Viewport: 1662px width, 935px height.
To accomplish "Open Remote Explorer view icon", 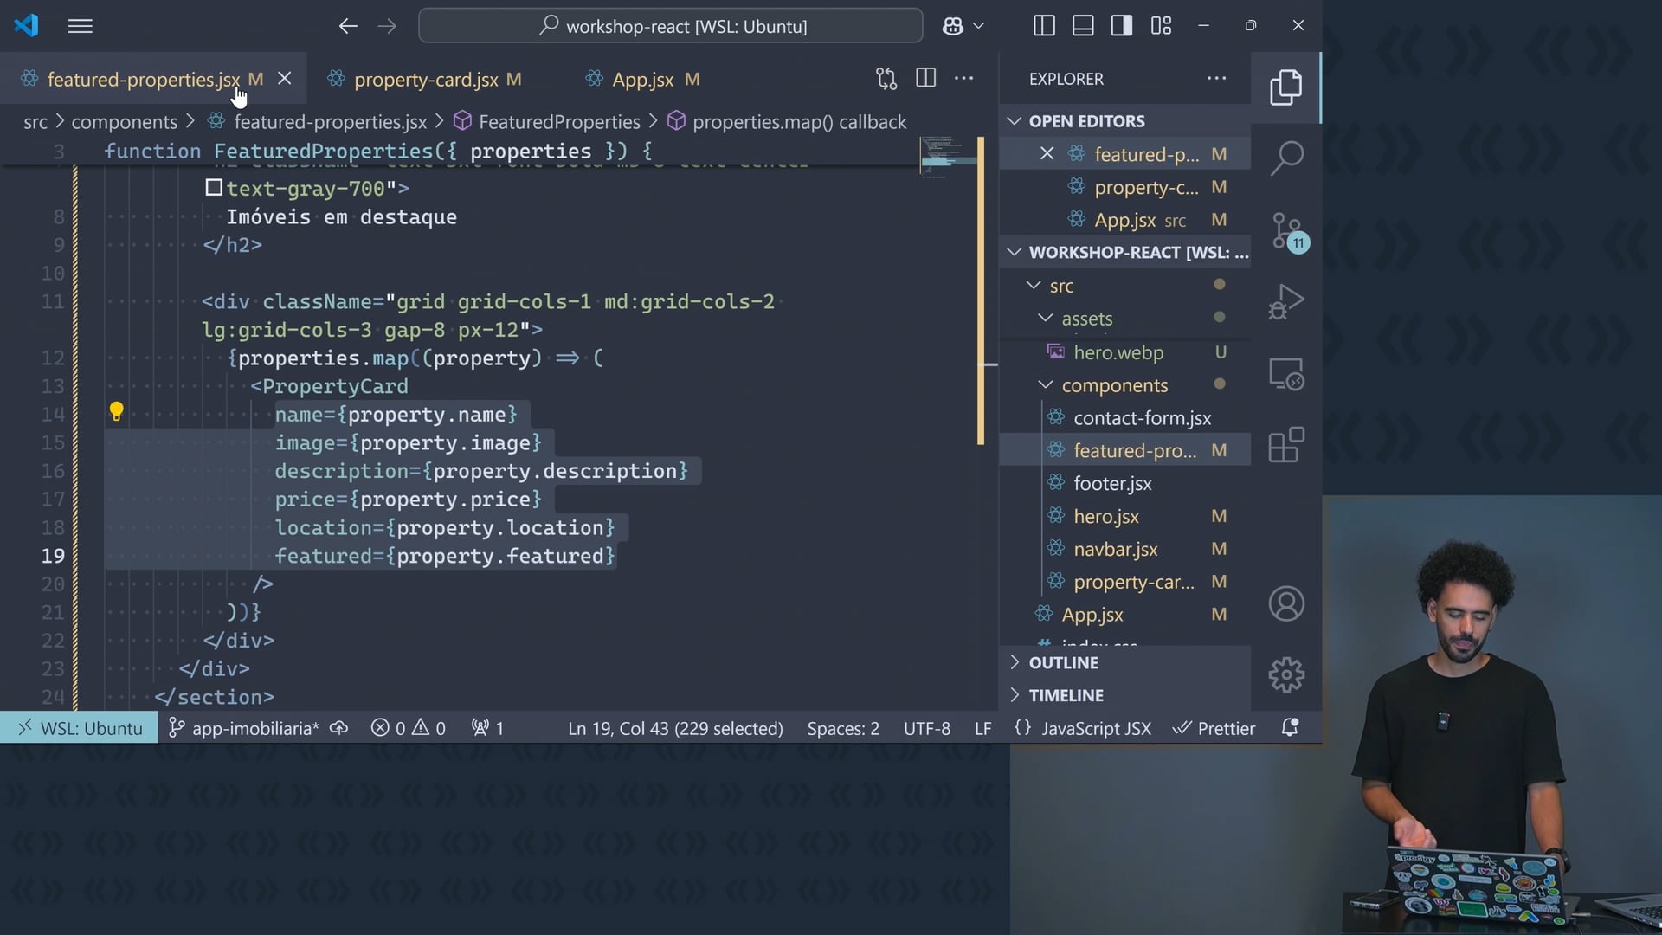I will click(x=1286, y=374).
